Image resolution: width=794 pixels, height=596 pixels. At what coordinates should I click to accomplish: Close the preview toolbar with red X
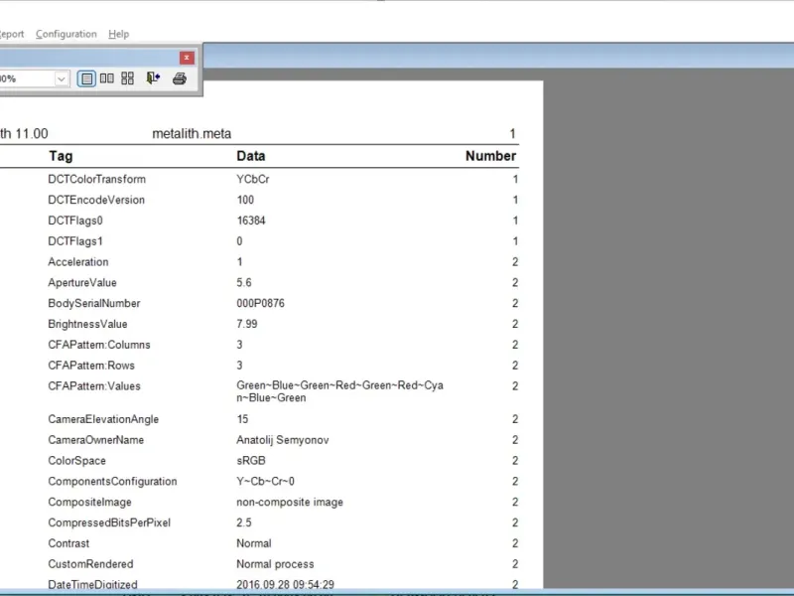coord(187,58)
